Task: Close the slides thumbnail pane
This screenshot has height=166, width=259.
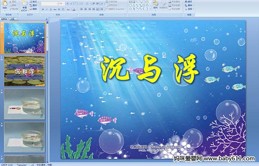Action: pos(47,19)
